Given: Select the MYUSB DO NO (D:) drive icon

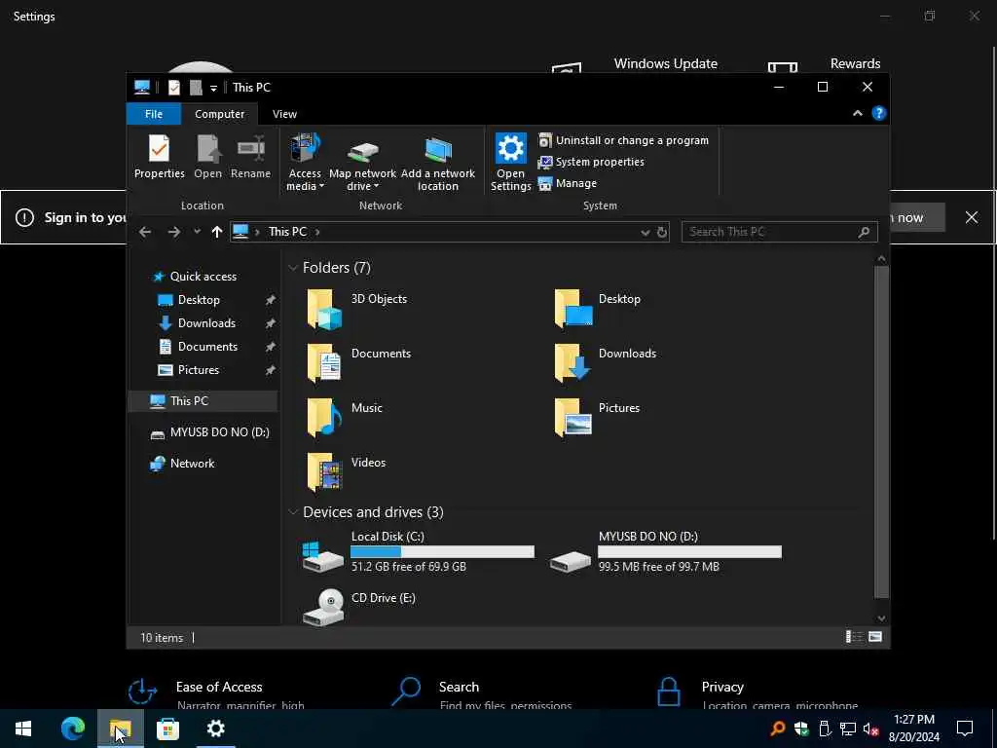Looking at the screenshot, I should tap(570, 561).
